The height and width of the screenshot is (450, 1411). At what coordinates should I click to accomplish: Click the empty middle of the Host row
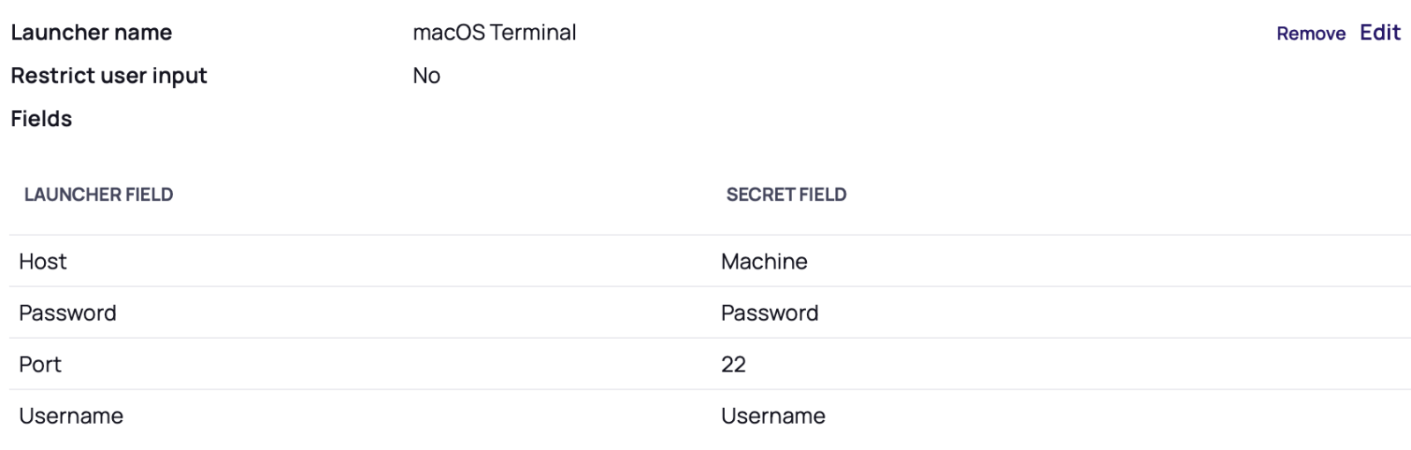pos(397,262)
